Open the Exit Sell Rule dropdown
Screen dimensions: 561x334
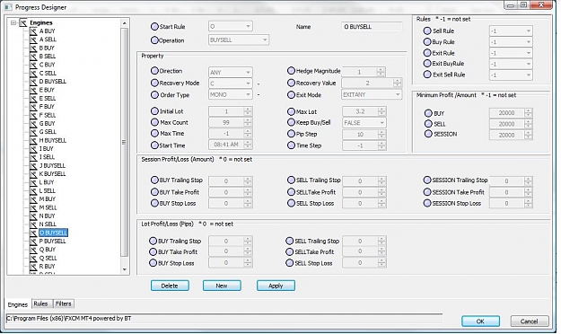point(511,75)
